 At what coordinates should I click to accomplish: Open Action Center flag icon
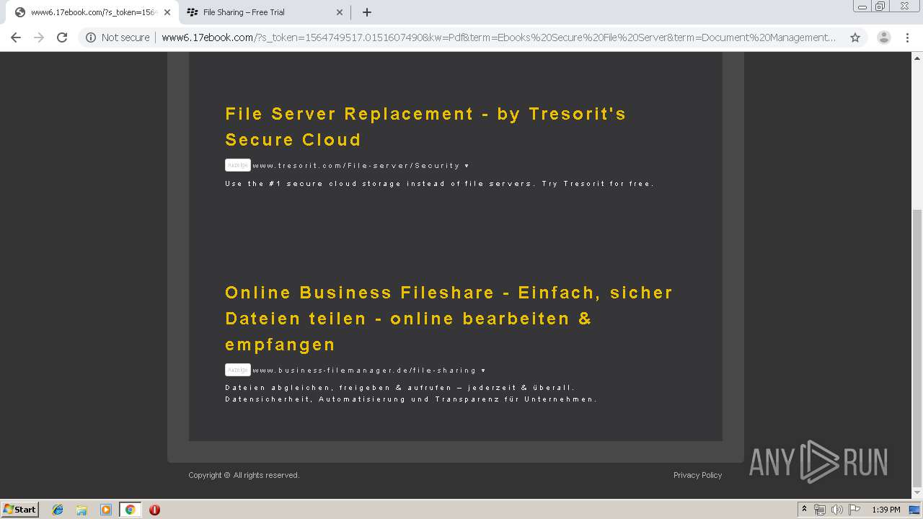point(854,510)
